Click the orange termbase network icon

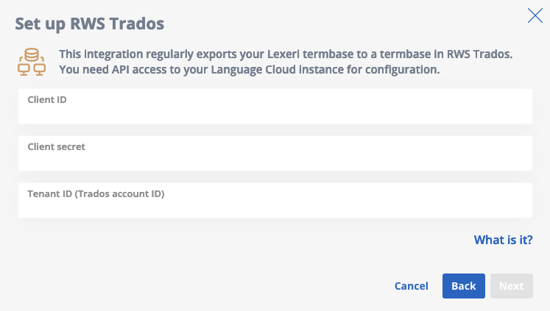pyautogui.click(x=32, y=62)
